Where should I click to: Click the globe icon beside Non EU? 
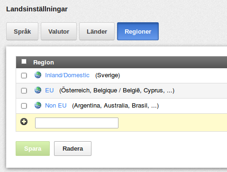pos(38,105)
